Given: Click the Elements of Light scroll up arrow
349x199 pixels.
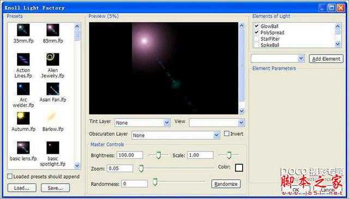Looking at the screenshot, I should [x=338, y=26].
